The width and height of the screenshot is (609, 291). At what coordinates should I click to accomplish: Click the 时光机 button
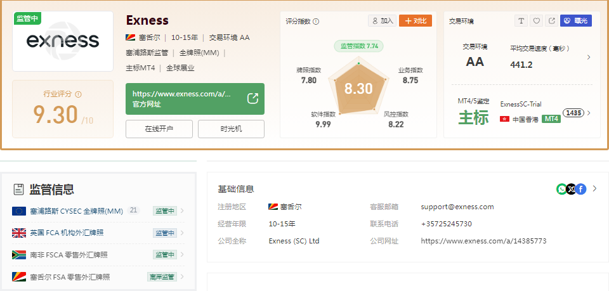click(x=231, y=129)
